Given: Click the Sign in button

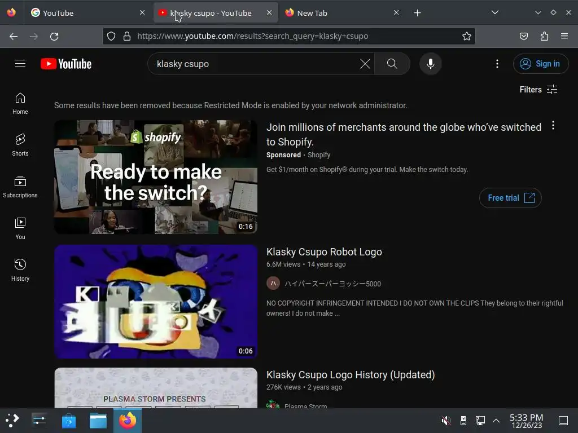Looking at the screenshot, I should [x=540, y=64].
